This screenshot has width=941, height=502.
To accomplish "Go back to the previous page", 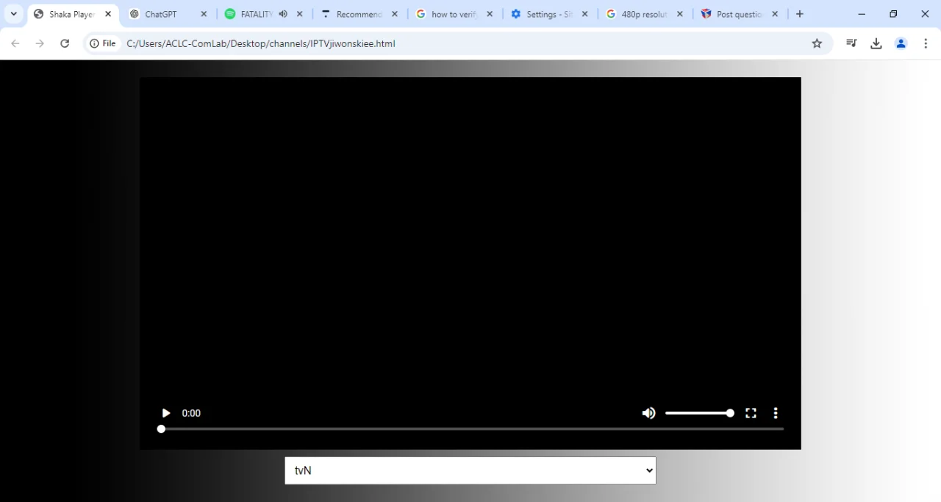I will tap(15, 43).
